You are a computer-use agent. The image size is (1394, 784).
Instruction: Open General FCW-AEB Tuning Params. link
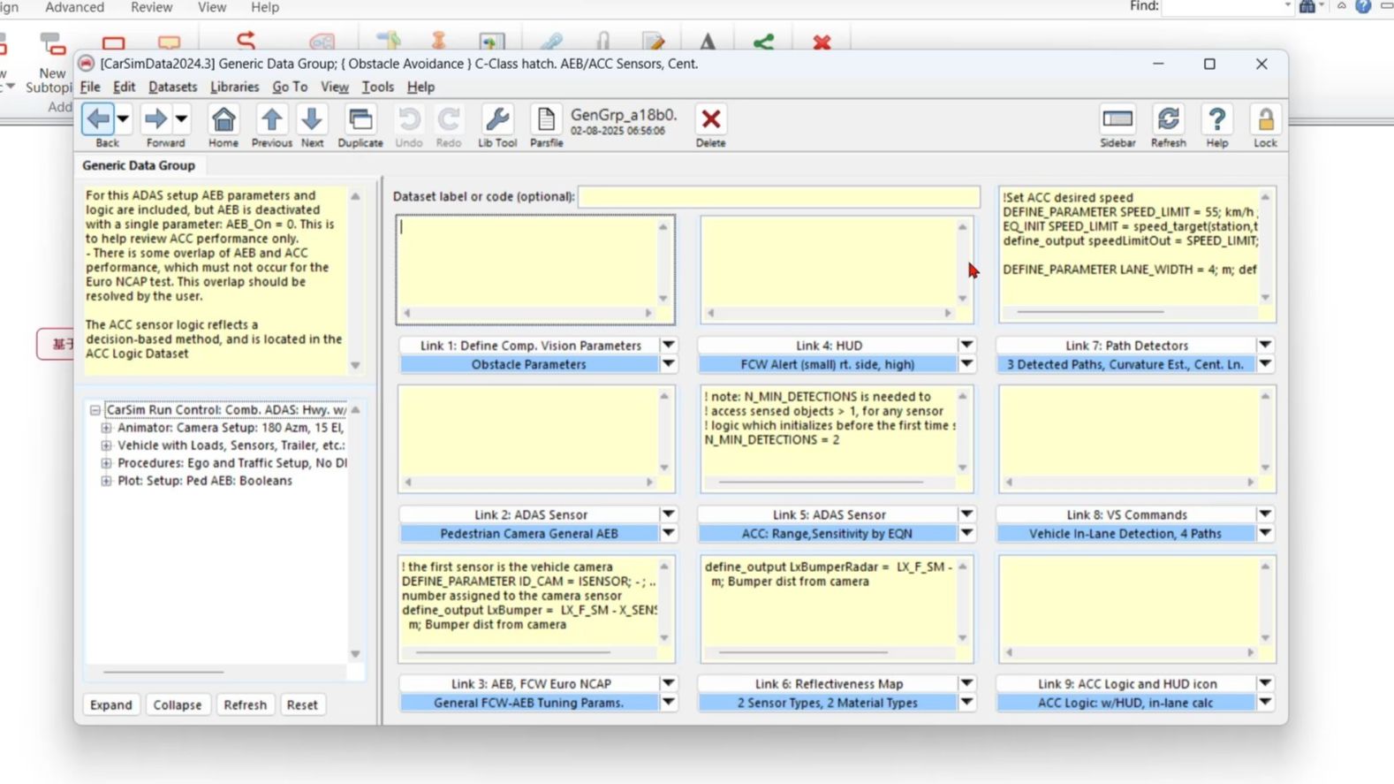point(529,703)
